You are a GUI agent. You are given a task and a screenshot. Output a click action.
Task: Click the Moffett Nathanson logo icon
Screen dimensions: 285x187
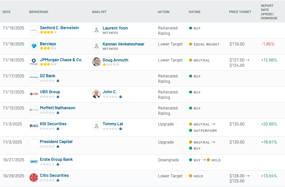point(33,110)
